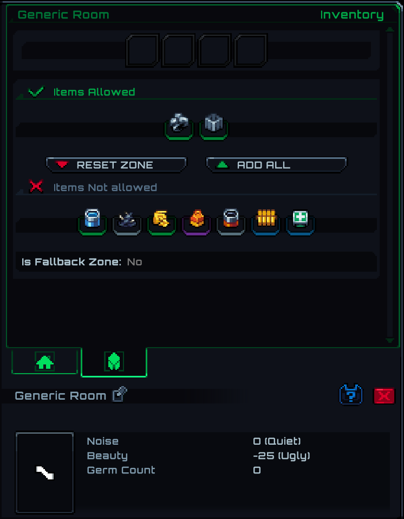Click the scrollbar down arrow

pyautogui.click(x=390, y=340)
